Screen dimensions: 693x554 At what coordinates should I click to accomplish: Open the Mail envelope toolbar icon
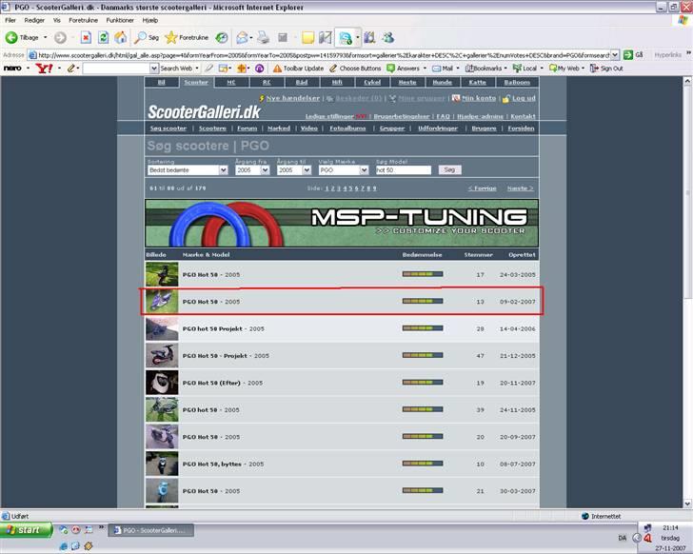tap(242, 38)
